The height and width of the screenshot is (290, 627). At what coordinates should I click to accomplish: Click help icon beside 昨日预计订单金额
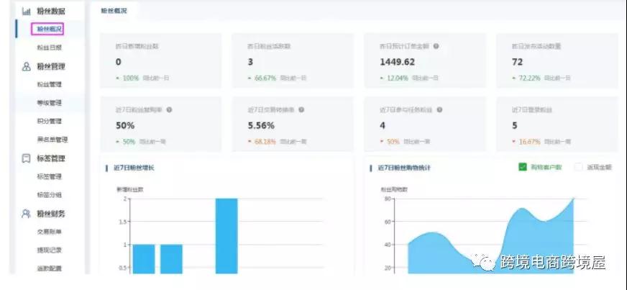click(436, 46)
